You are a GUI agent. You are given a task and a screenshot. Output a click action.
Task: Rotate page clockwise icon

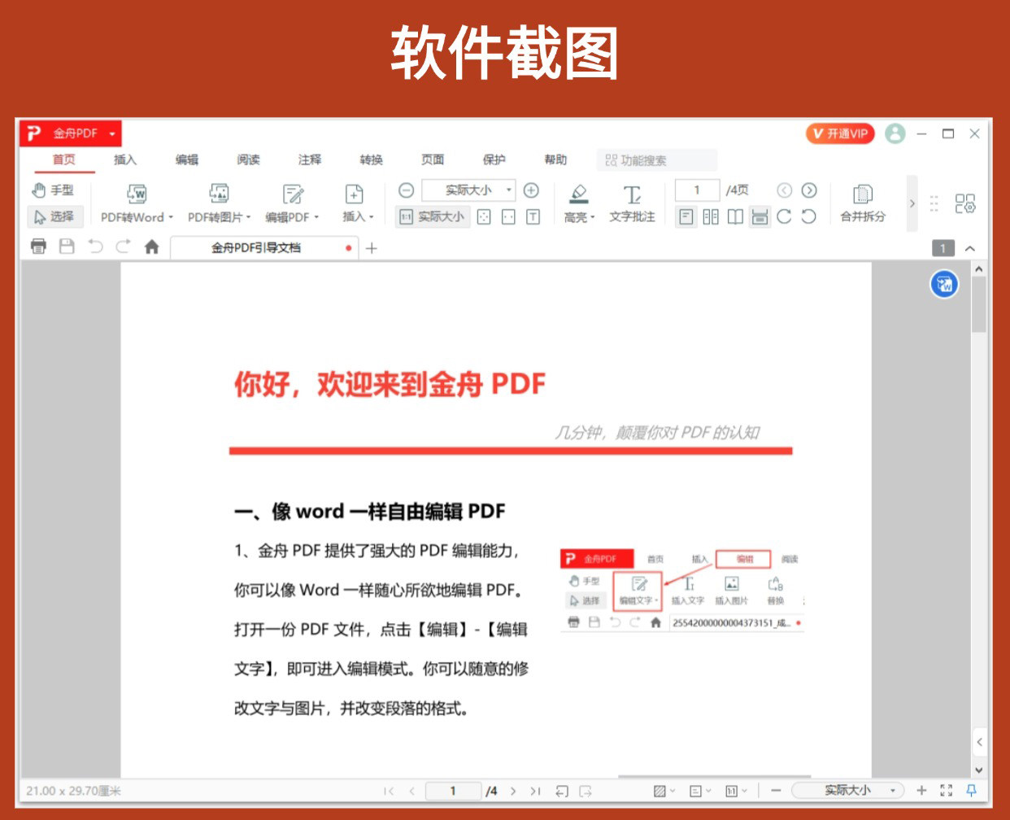point(784,216)
